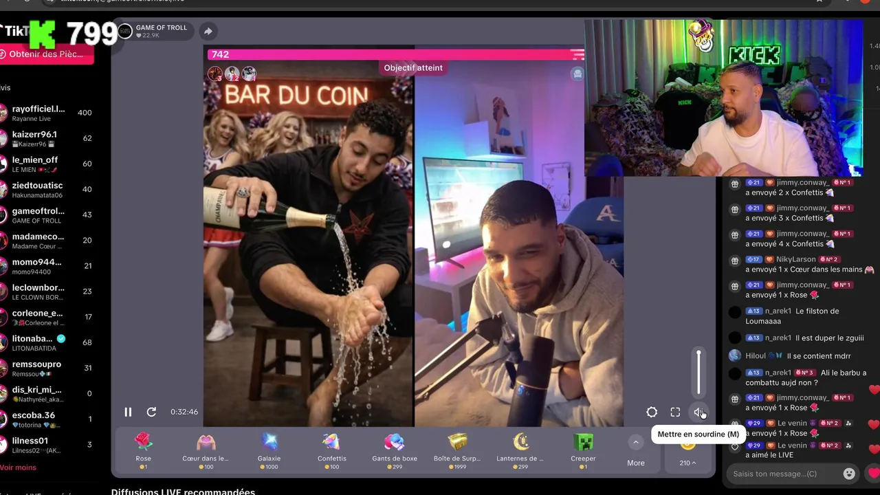Send the Gants de boxe gift
Image resolution: width=880 pixels, height=495 pixels.
pos(395,450)
